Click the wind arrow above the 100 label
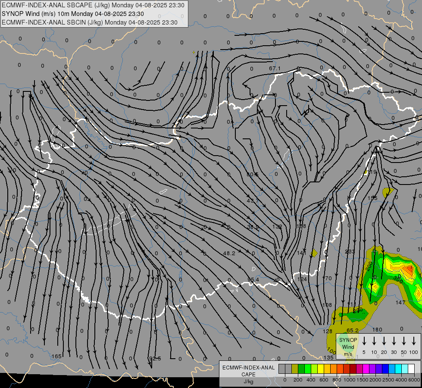422x388 pixels. click(x=414, y=341)
